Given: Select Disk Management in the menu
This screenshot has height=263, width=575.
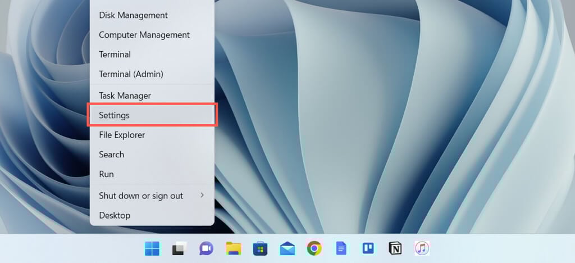Looking at the screenshot, I should coord(133,15).
